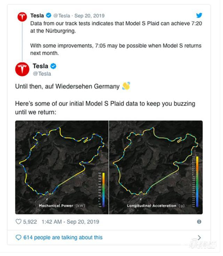Open the bold Tesla name in the main tweet
223x256 pixels.
click(40, 66)
